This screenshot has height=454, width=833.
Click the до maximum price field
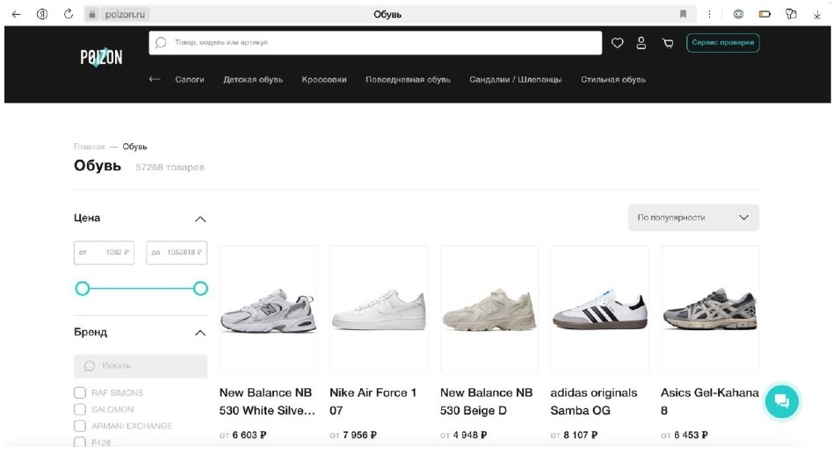[x=177, y=253]
